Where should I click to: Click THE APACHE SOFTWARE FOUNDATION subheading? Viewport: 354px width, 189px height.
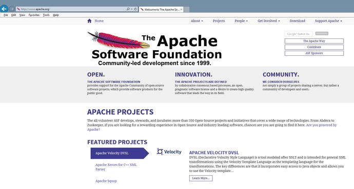click(x=113, y=82)
